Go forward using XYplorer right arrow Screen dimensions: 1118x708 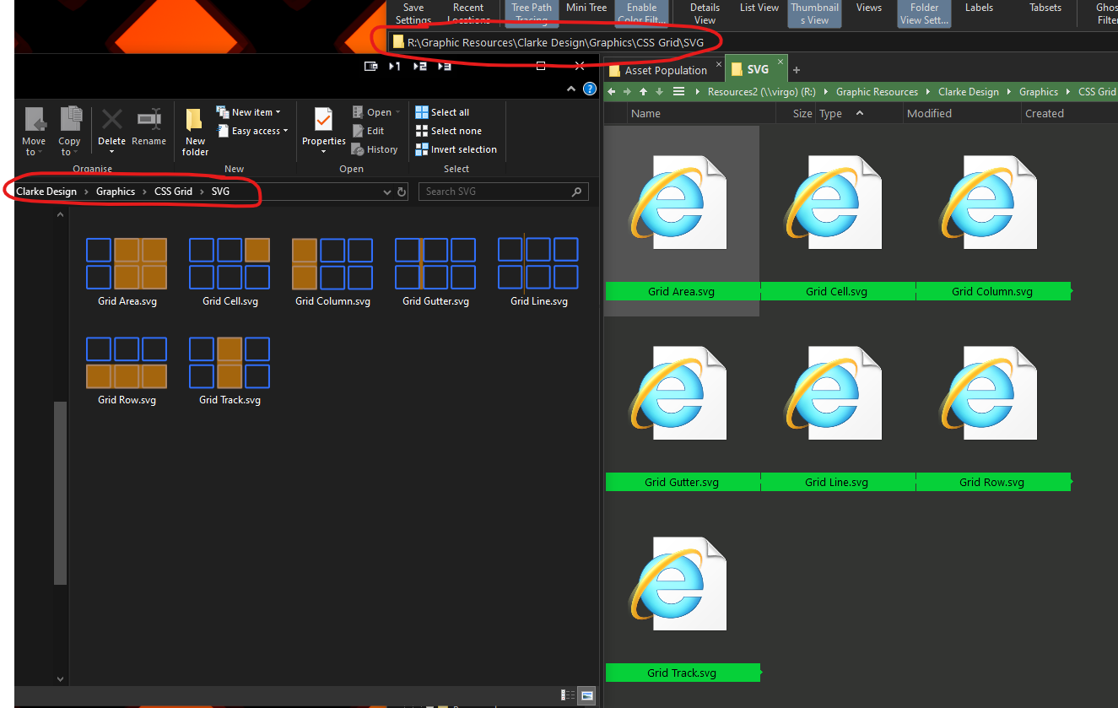(628, 92)
